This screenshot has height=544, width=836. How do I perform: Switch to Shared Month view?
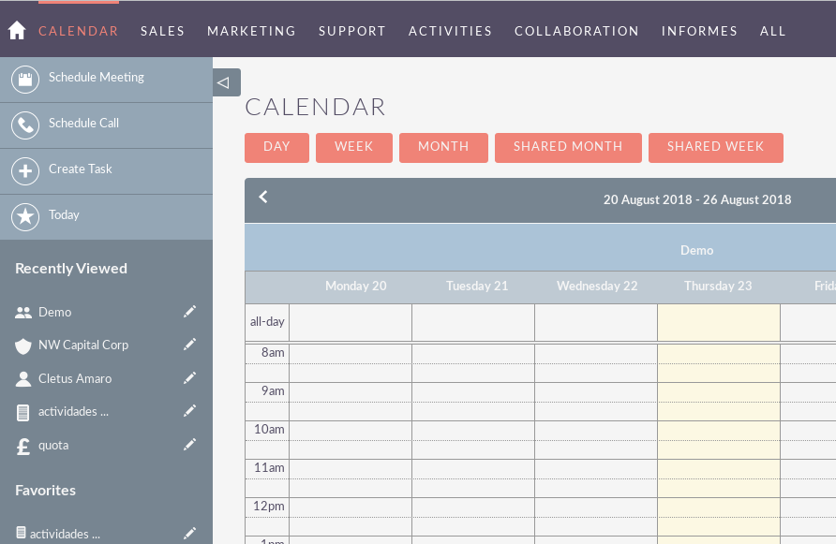[568, 147]
